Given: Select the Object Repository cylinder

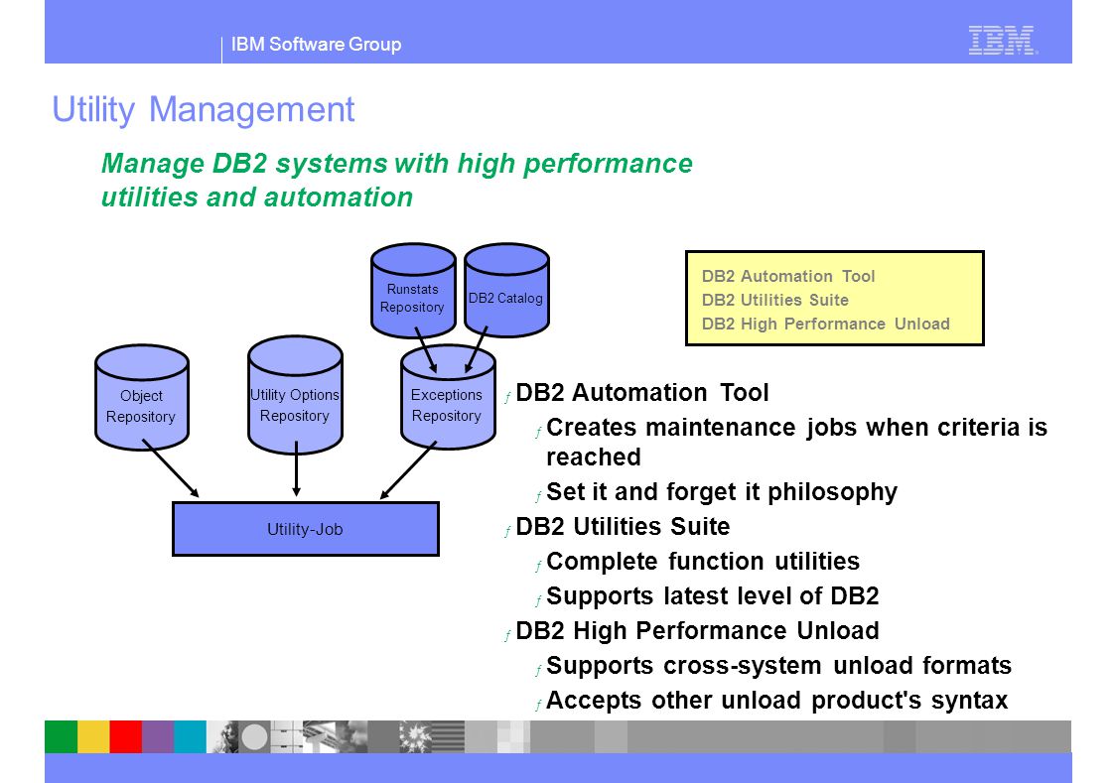Looking at the screenshot, I should (141, 398).
